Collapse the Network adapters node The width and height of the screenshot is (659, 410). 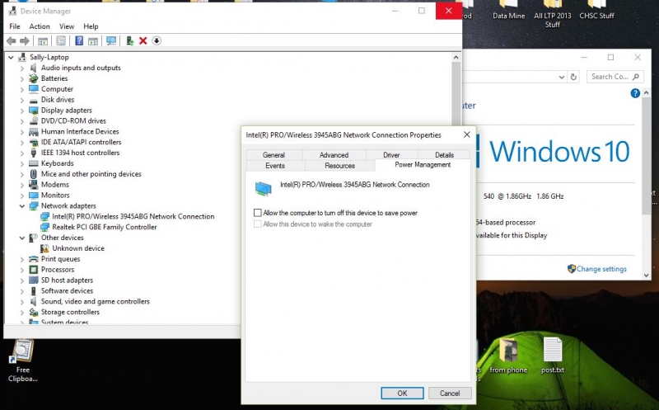[22, 206]
